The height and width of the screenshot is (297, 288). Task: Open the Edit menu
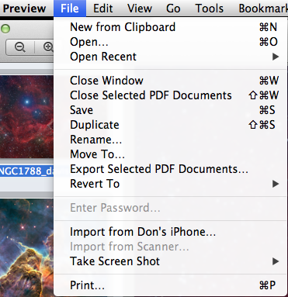click(x=102, y=9)
